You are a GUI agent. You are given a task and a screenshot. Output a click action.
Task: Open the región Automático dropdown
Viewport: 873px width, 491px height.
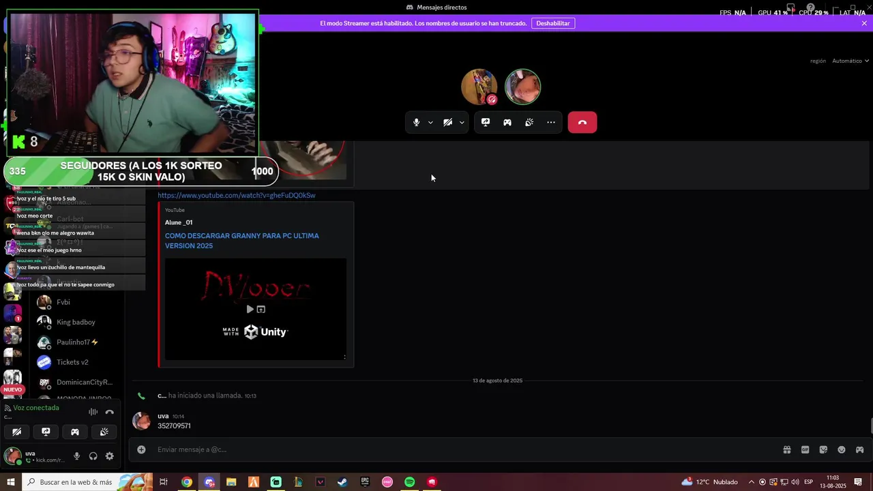[850, 61]
